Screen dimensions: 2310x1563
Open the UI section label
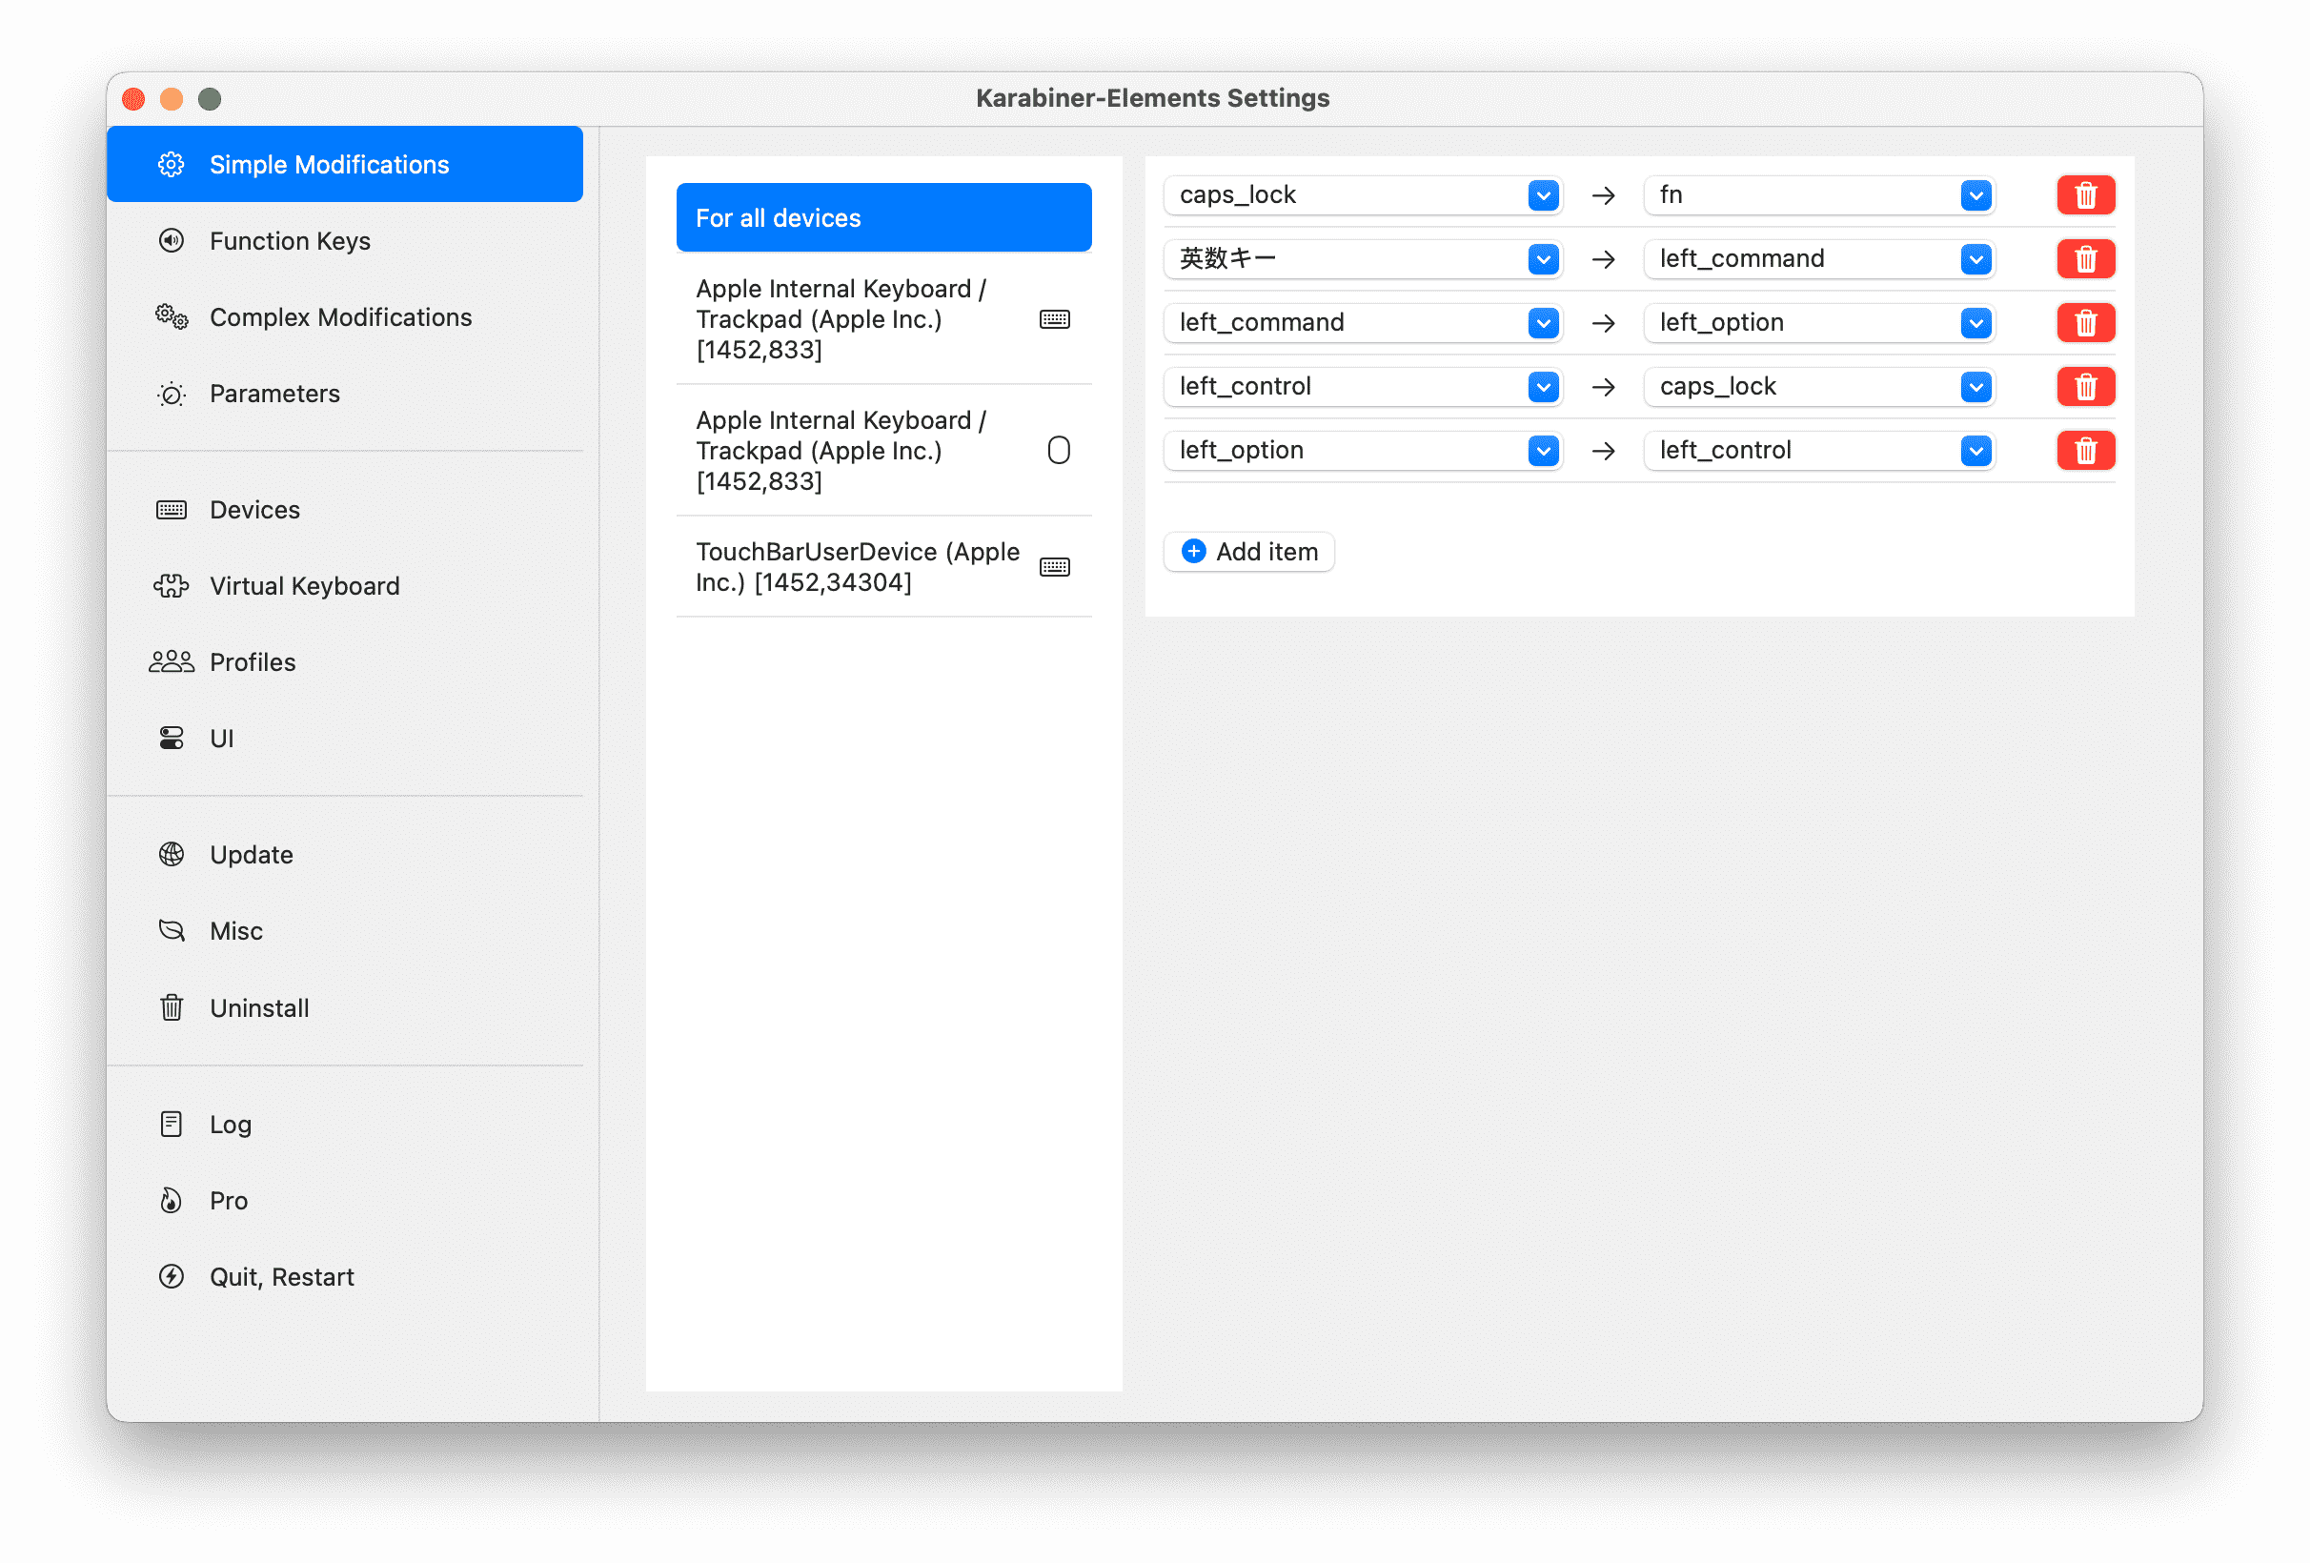pos(221,739)
